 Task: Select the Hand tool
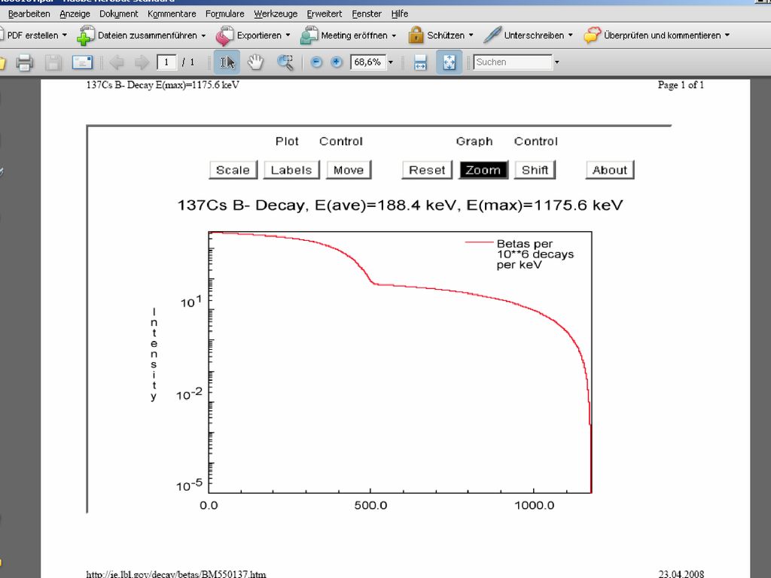click(256, 62)
